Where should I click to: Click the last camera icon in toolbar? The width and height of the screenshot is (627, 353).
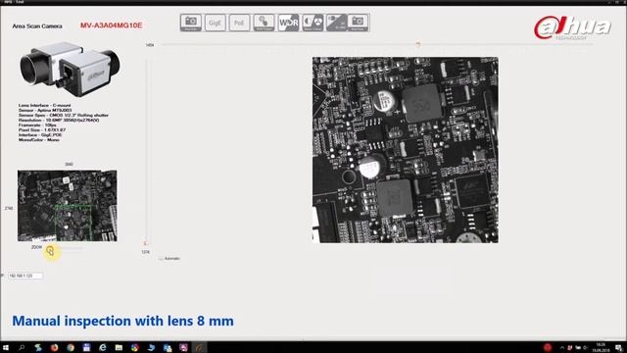[x=358, y=23]
